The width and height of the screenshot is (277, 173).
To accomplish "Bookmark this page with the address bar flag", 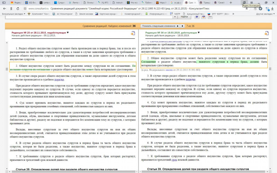I will click(247, 8).
